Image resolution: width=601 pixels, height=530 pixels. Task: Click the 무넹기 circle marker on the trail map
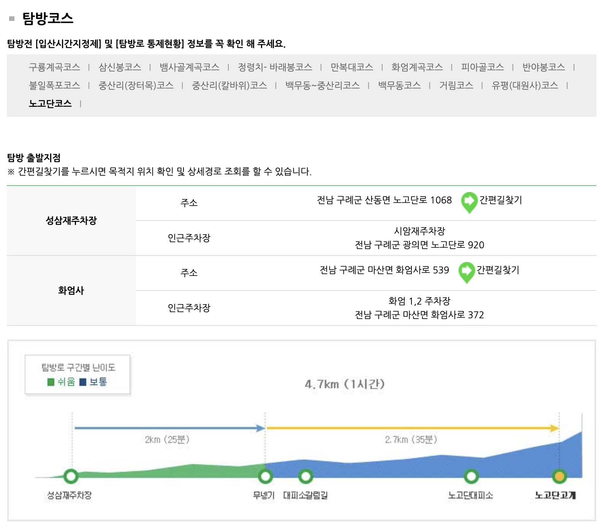tap(265, 476)
